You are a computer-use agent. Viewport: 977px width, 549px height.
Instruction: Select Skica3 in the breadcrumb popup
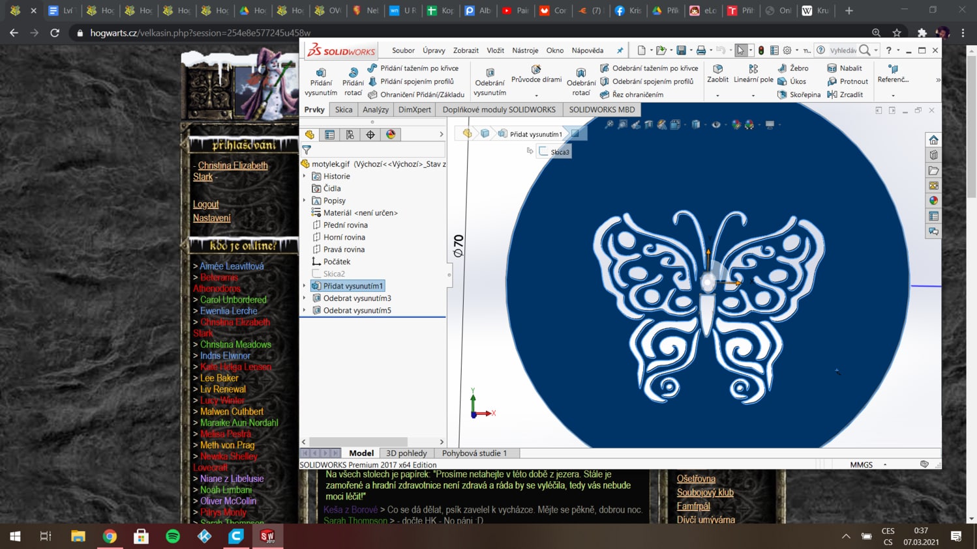[554, 152]
